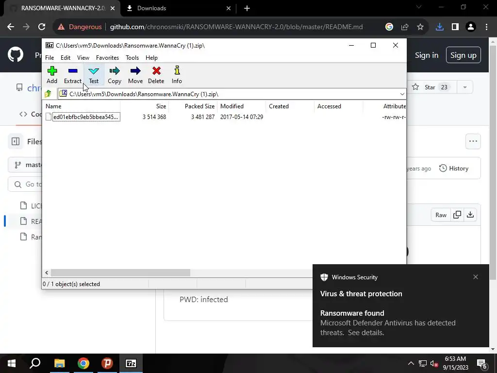Sort by the Packed Size column header
Viewport: 497px width, 373px height.
click(193, 106)
